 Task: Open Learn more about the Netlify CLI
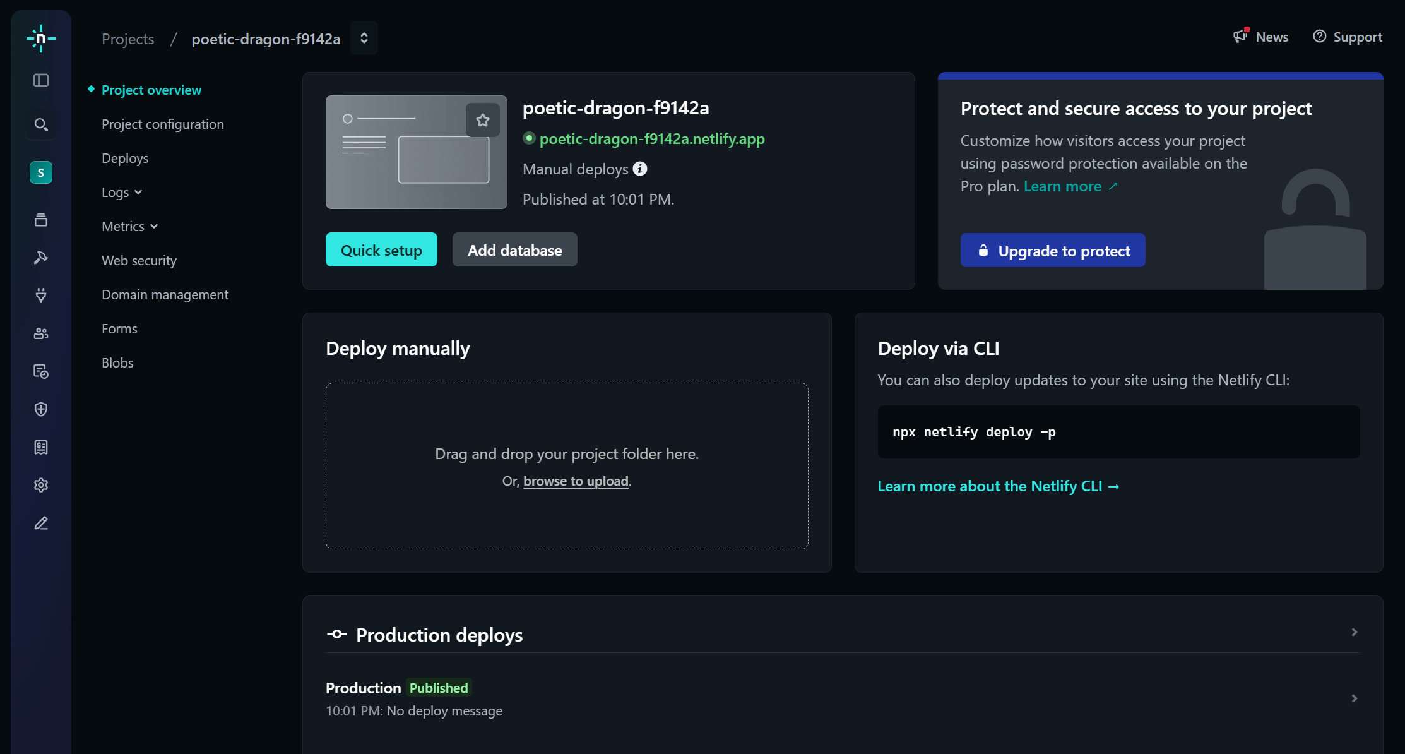pos(999,486)
